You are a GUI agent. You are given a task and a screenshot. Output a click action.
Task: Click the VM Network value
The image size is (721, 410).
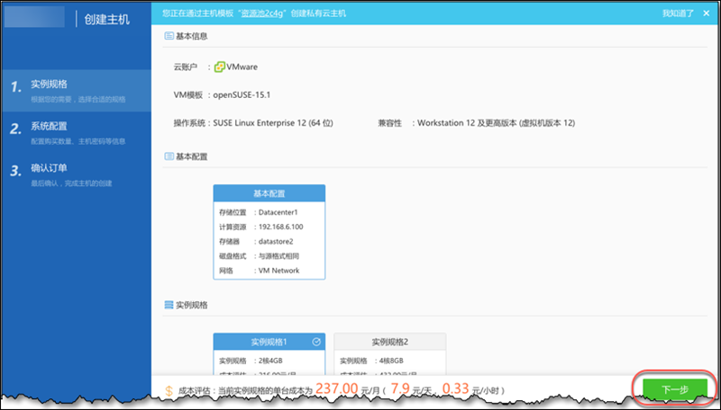pos(279,271)
